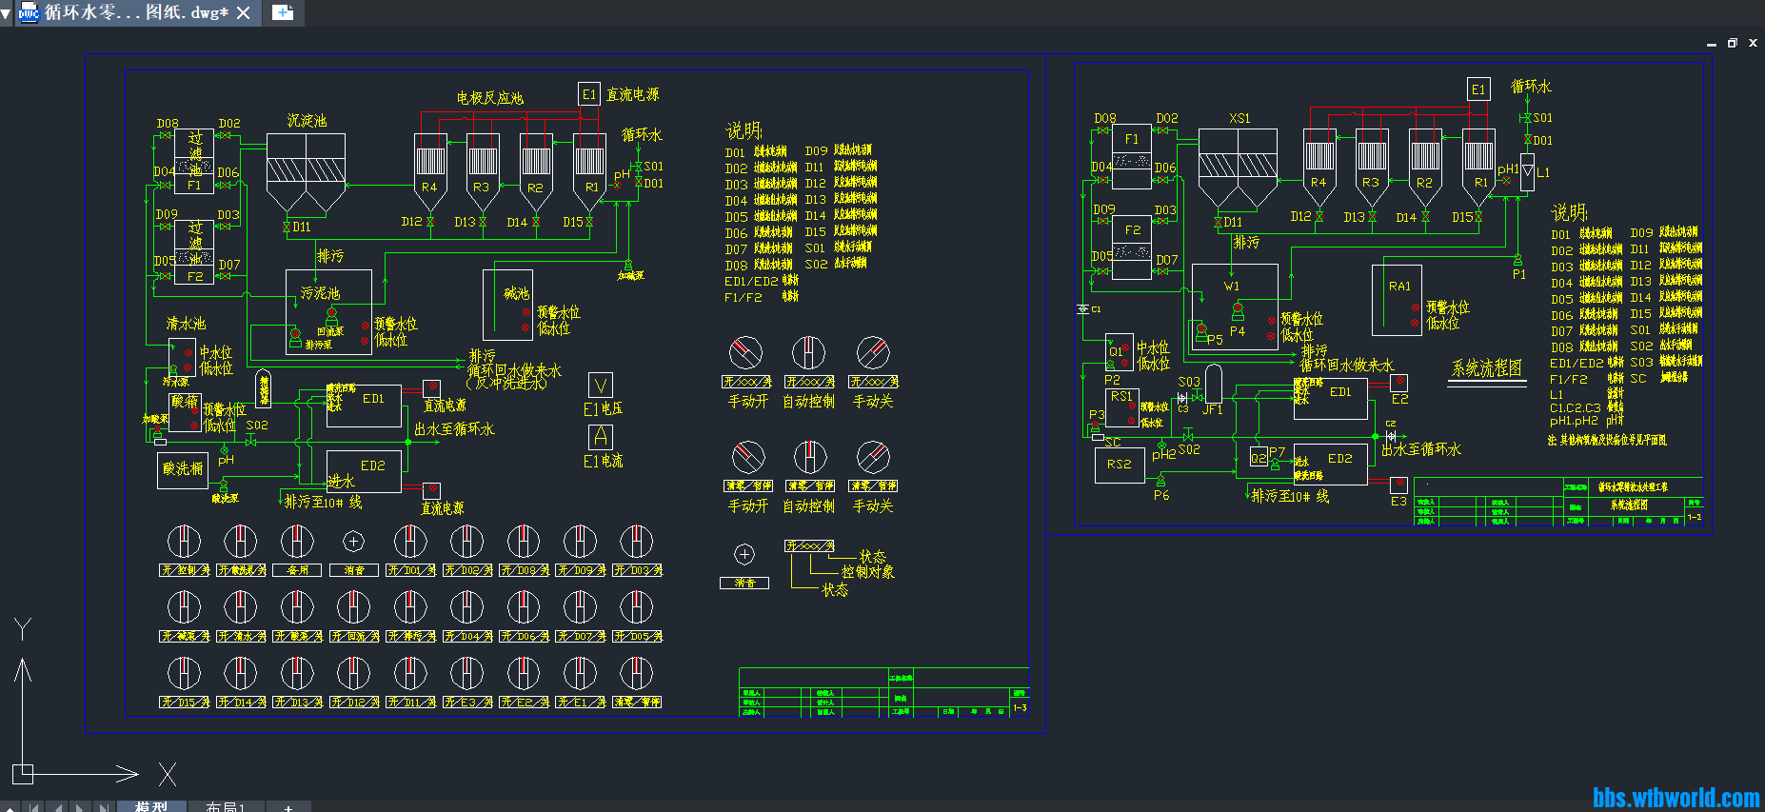Click the new drawing tab icon
1765x812 pixels.
point(283,12)
